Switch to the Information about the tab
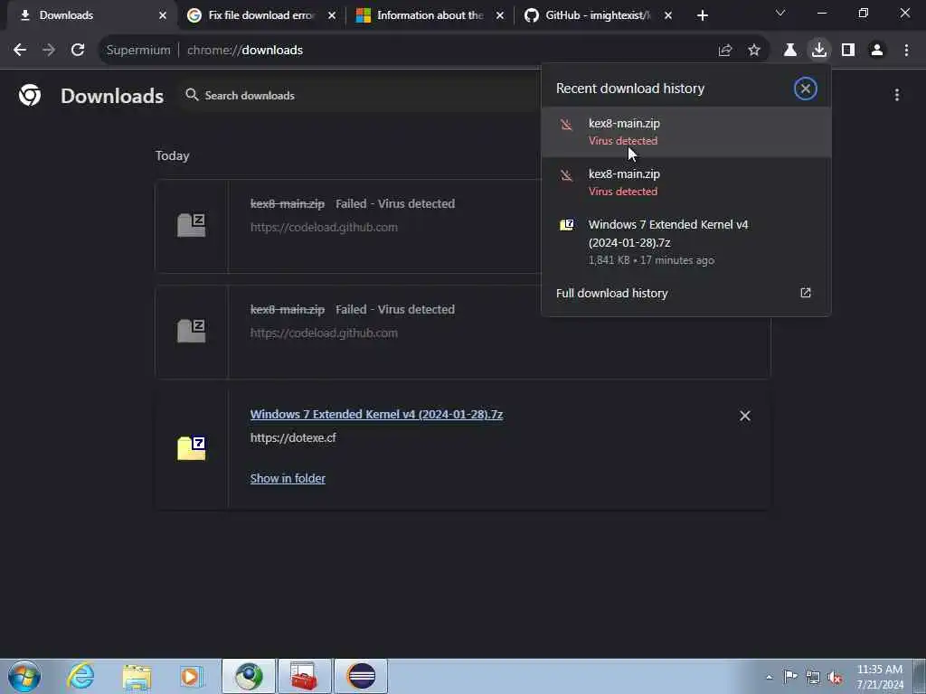Image resolution: width=926 pixels, height=694 pixels. tap(430, 15)
